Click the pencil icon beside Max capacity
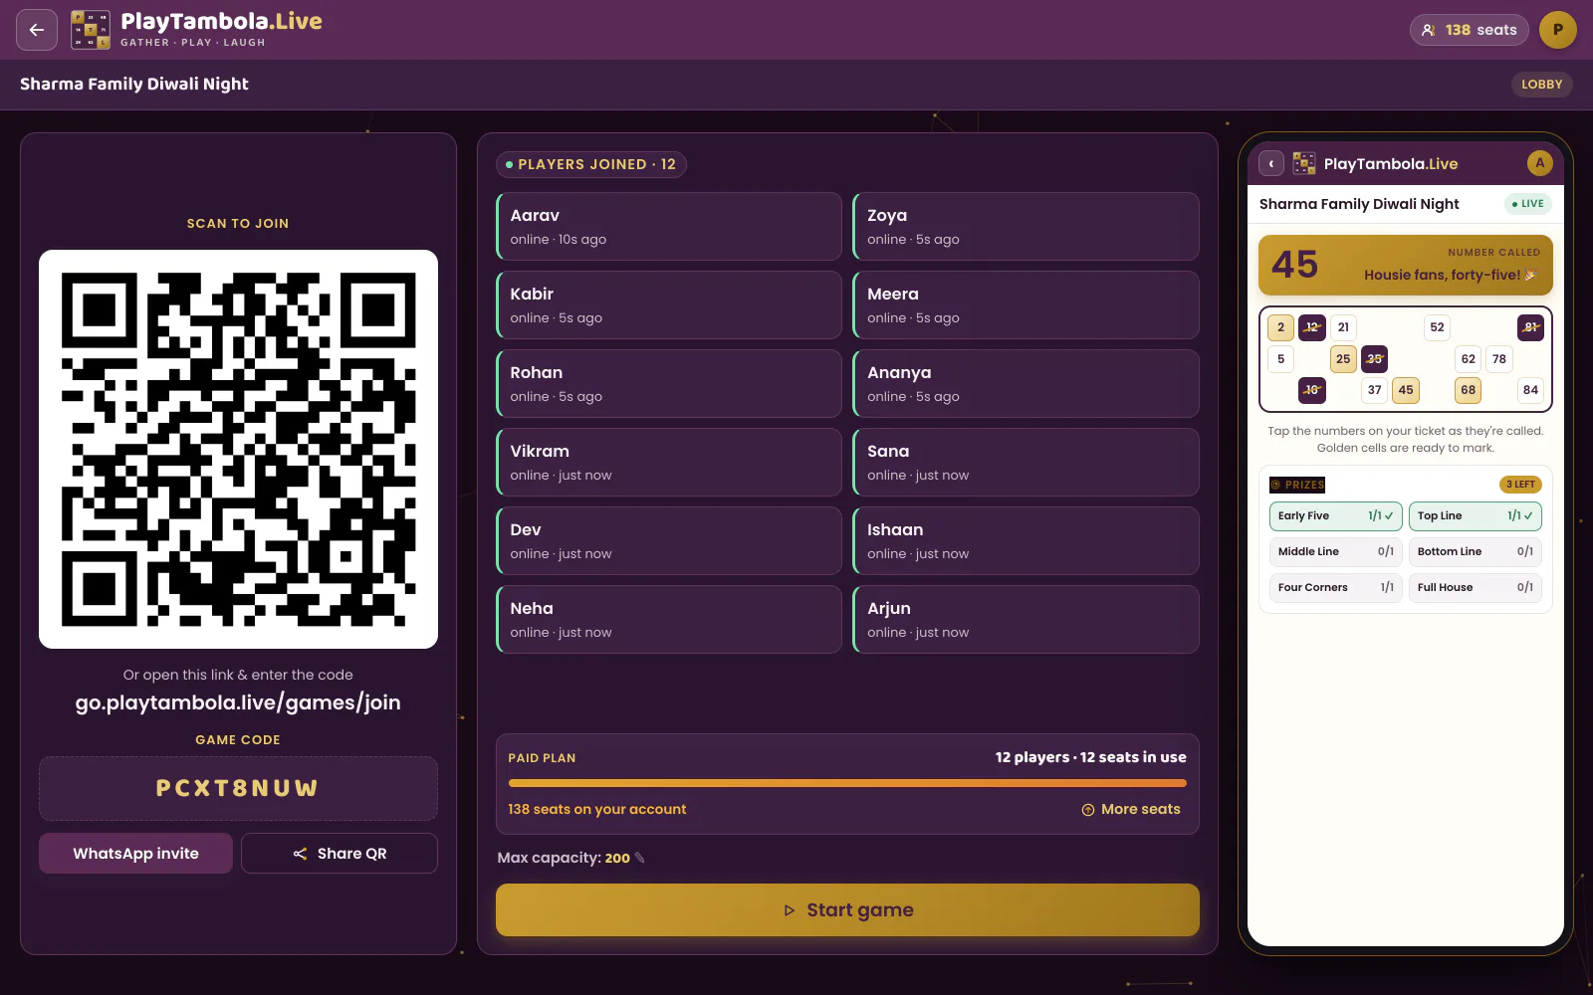The width and height of the screenshot is (1593, 995). 639,858
